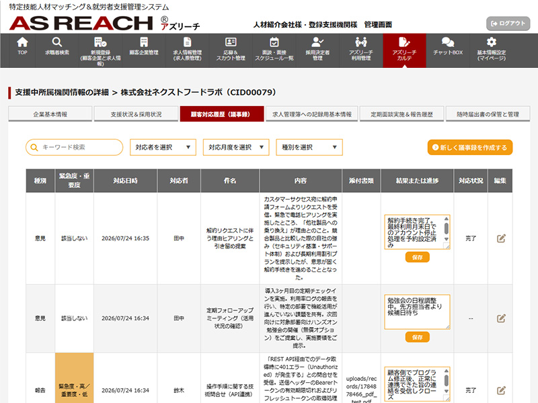This screenshot has width=538, height=403.
Task: Switch to 支援状況＆採用状況 tab
Action: pos(136,114)
